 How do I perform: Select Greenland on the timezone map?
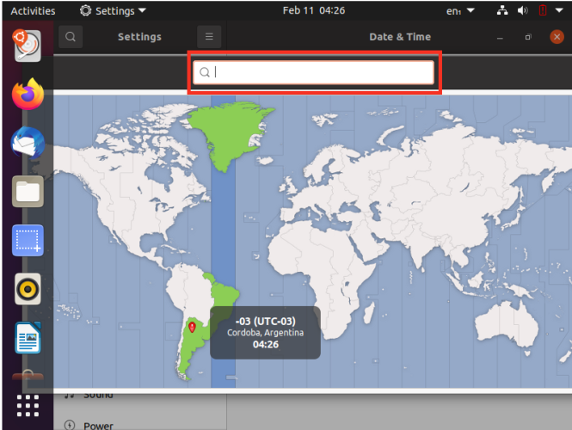pyautogui.click(x=231, y=136)
